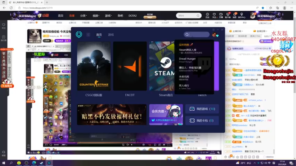Open 我的游戏 (10) button
Viewport: 296px width, 166px height.
[x=202, y=109]
